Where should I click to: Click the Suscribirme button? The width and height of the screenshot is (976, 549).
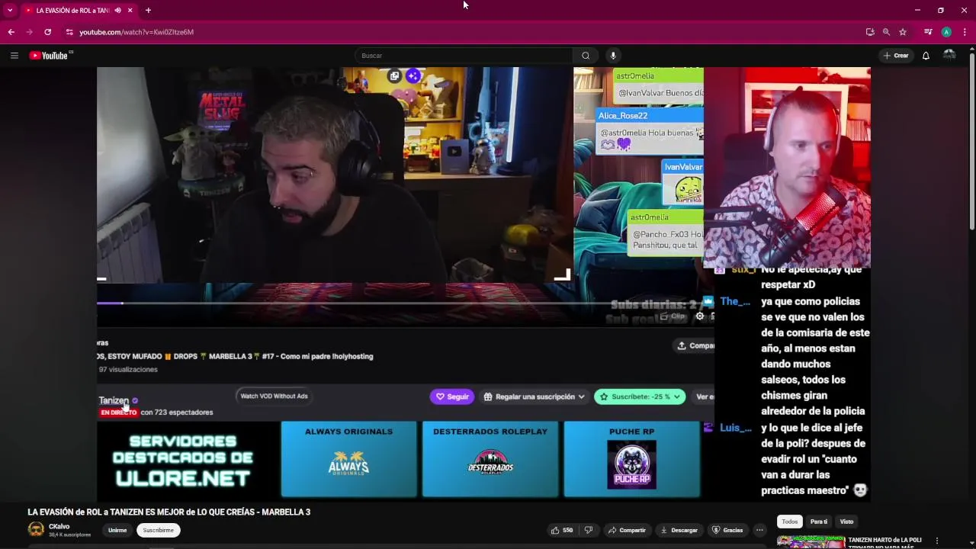tap(159, 530)
